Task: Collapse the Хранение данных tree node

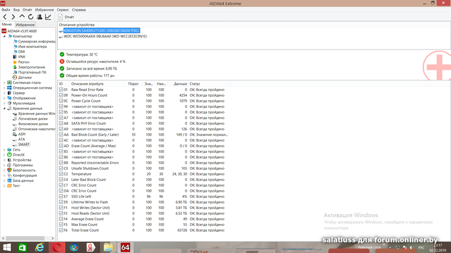Action: [x=5, y=109]
